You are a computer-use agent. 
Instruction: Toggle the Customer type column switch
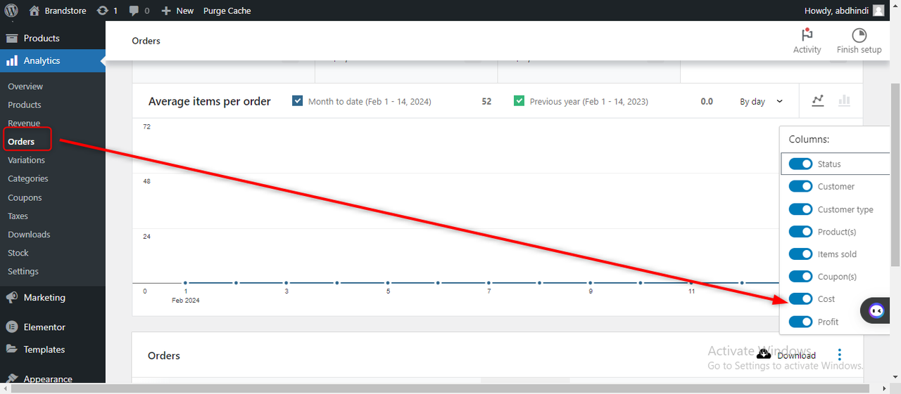[800, 209]
